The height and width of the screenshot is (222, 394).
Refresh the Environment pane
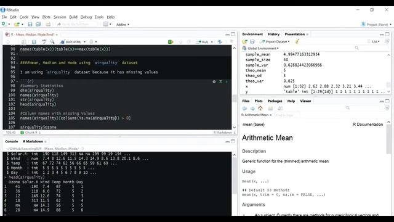point(387,41)
